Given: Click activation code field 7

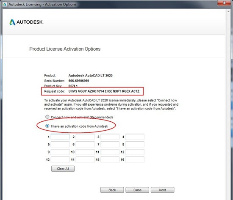Looking at the screenshot, I should click(x=110, y=144).
